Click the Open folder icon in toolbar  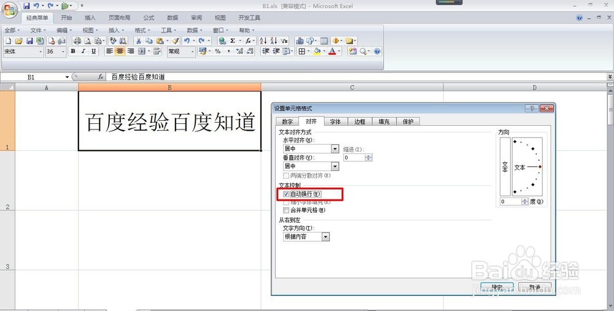pyautogui.click(x=19, y=40)
